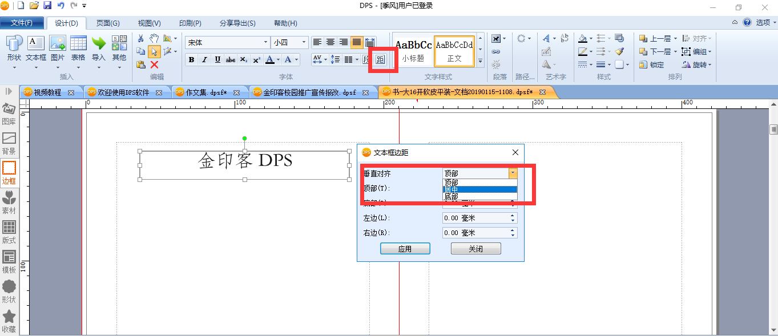778x336 pixels.
Task: Click the blue help question mark icon
Action: point(747,23)
